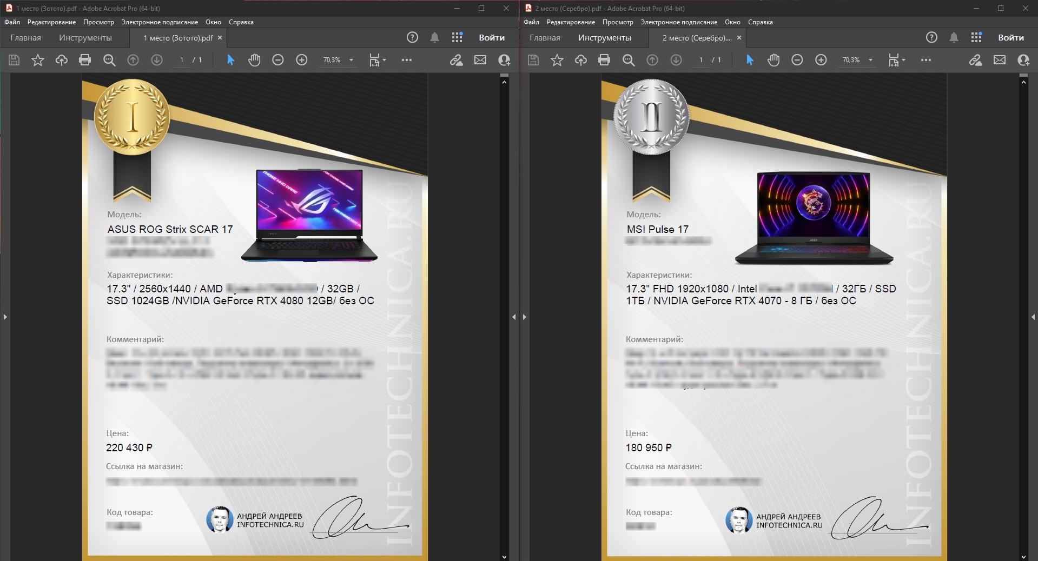1038x561 pixels.
Task: Share with others icon in left window
Action: coord(504,60)
